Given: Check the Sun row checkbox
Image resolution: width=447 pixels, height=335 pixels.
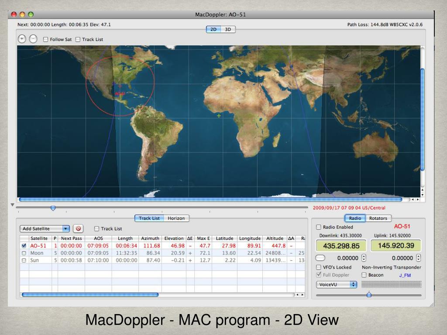Looking at the screenshot, I should tap(24, 260).
